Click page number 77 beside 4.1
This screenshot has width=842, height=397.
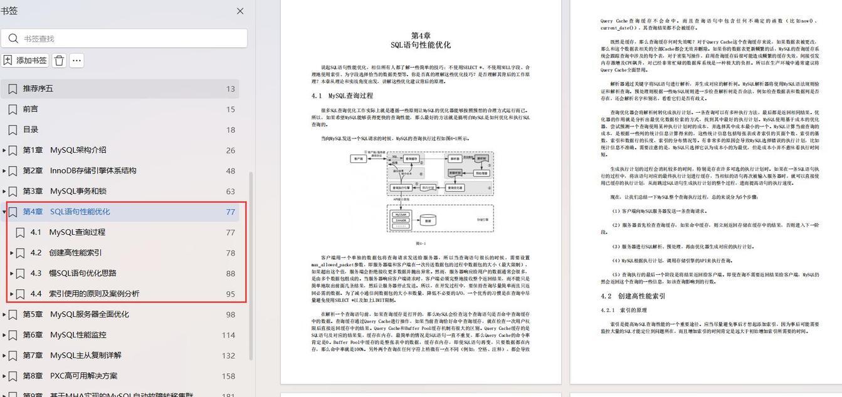[x=231, y=232]
